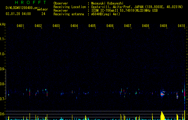Click the 0.7 kHz frequency label
188x120 pixels.
pos(2,99)
